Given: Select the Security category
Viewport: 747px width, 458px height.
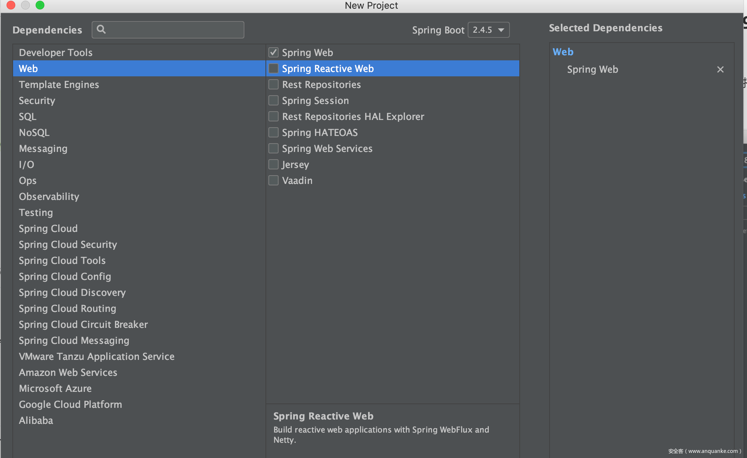Looking at the screenshot, I should [37, 101].
